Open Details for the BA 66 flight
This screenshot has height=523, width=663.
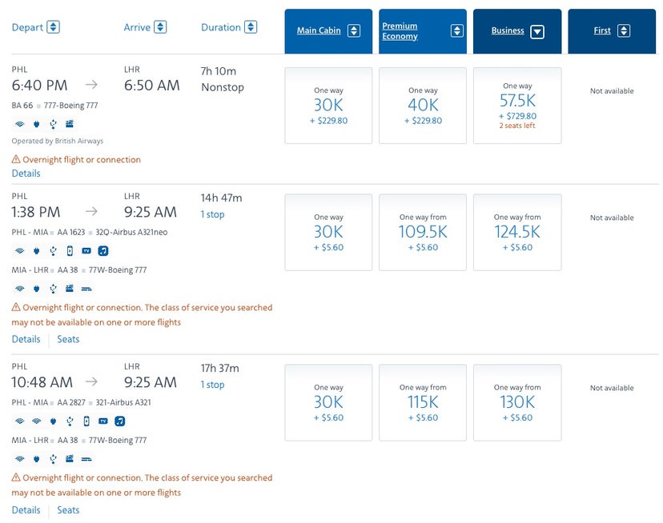point(26,173)
